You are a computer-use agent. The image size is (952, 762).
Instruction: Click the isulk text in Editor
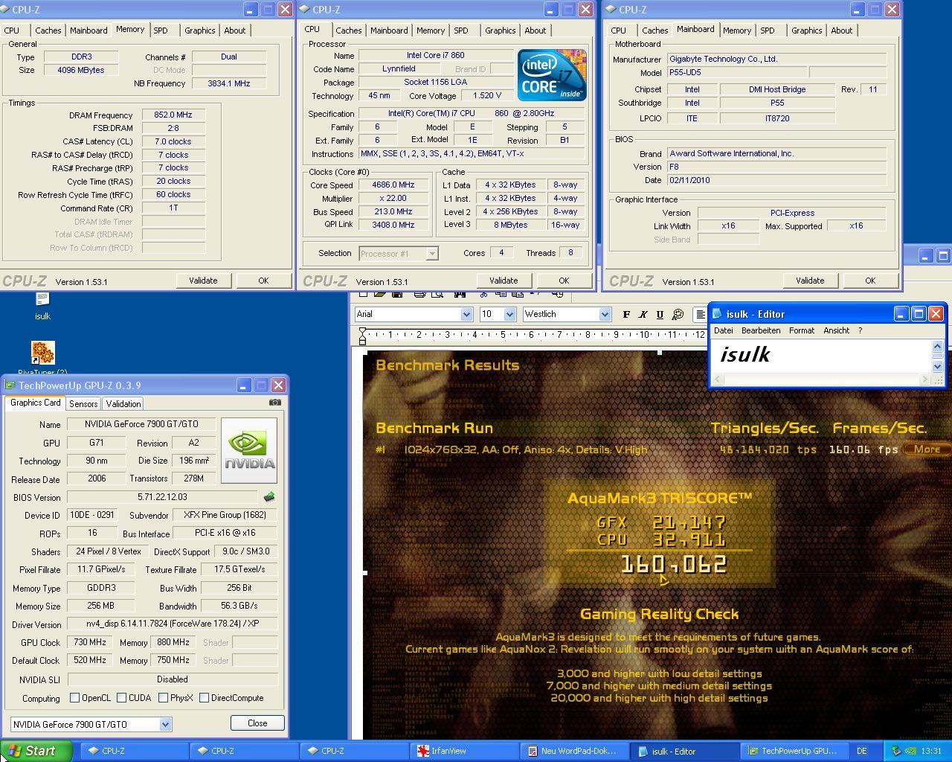coord(744,355)
